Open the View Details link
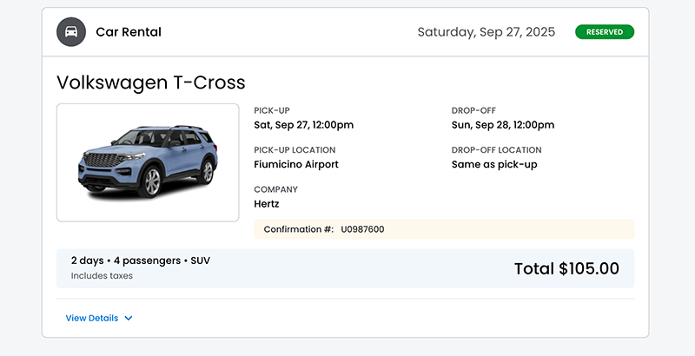Viewport: 695px width, 356px height. coord(92,318)
